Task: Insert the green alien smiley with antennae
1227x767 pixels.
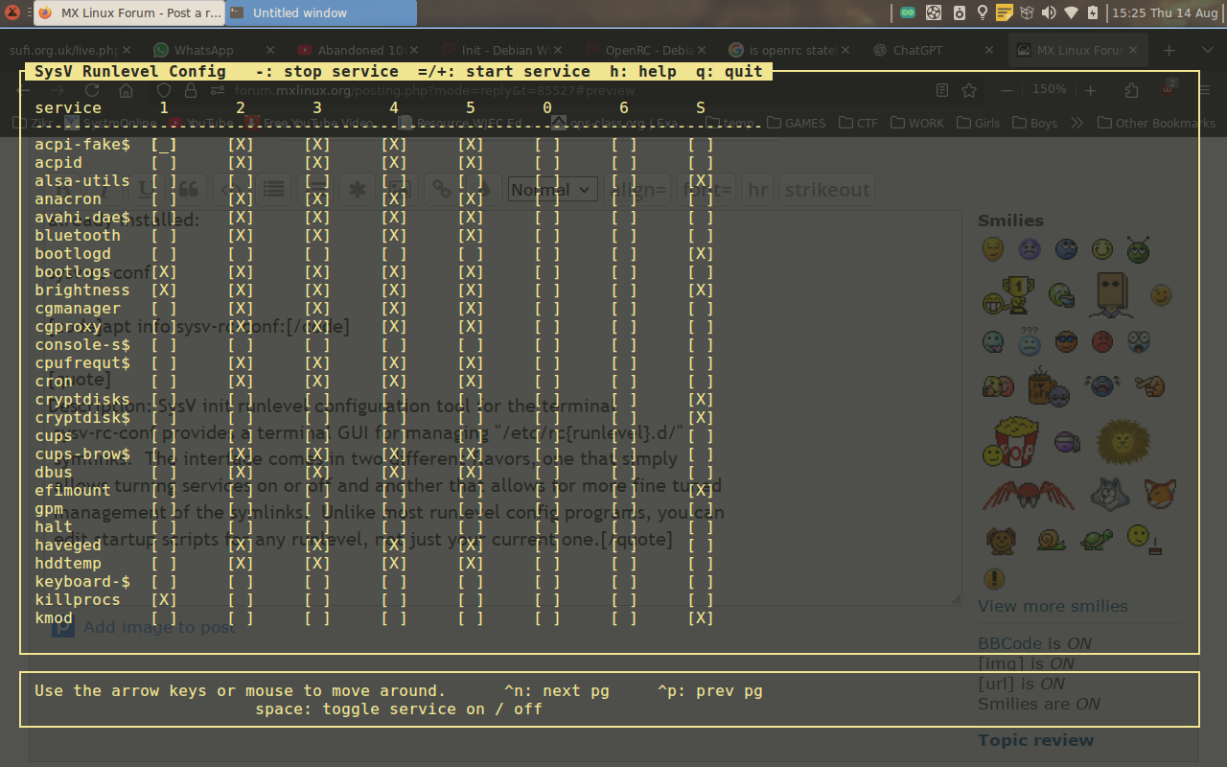Action: (x=1138, y=249)
